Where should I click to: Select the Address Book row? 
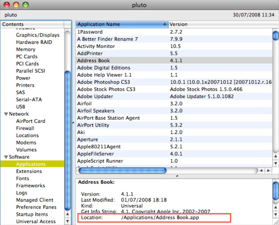point(174,61)
